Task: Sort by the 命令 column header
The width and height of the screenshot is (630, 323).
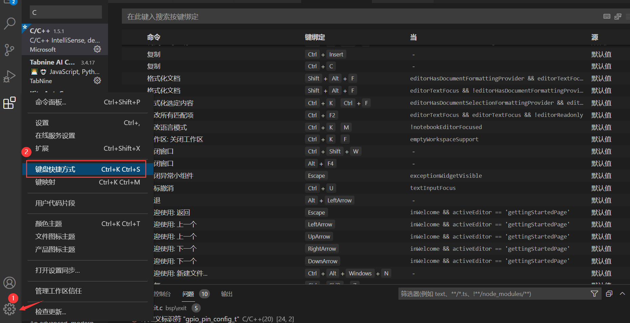Action: [x=154, y=37]
